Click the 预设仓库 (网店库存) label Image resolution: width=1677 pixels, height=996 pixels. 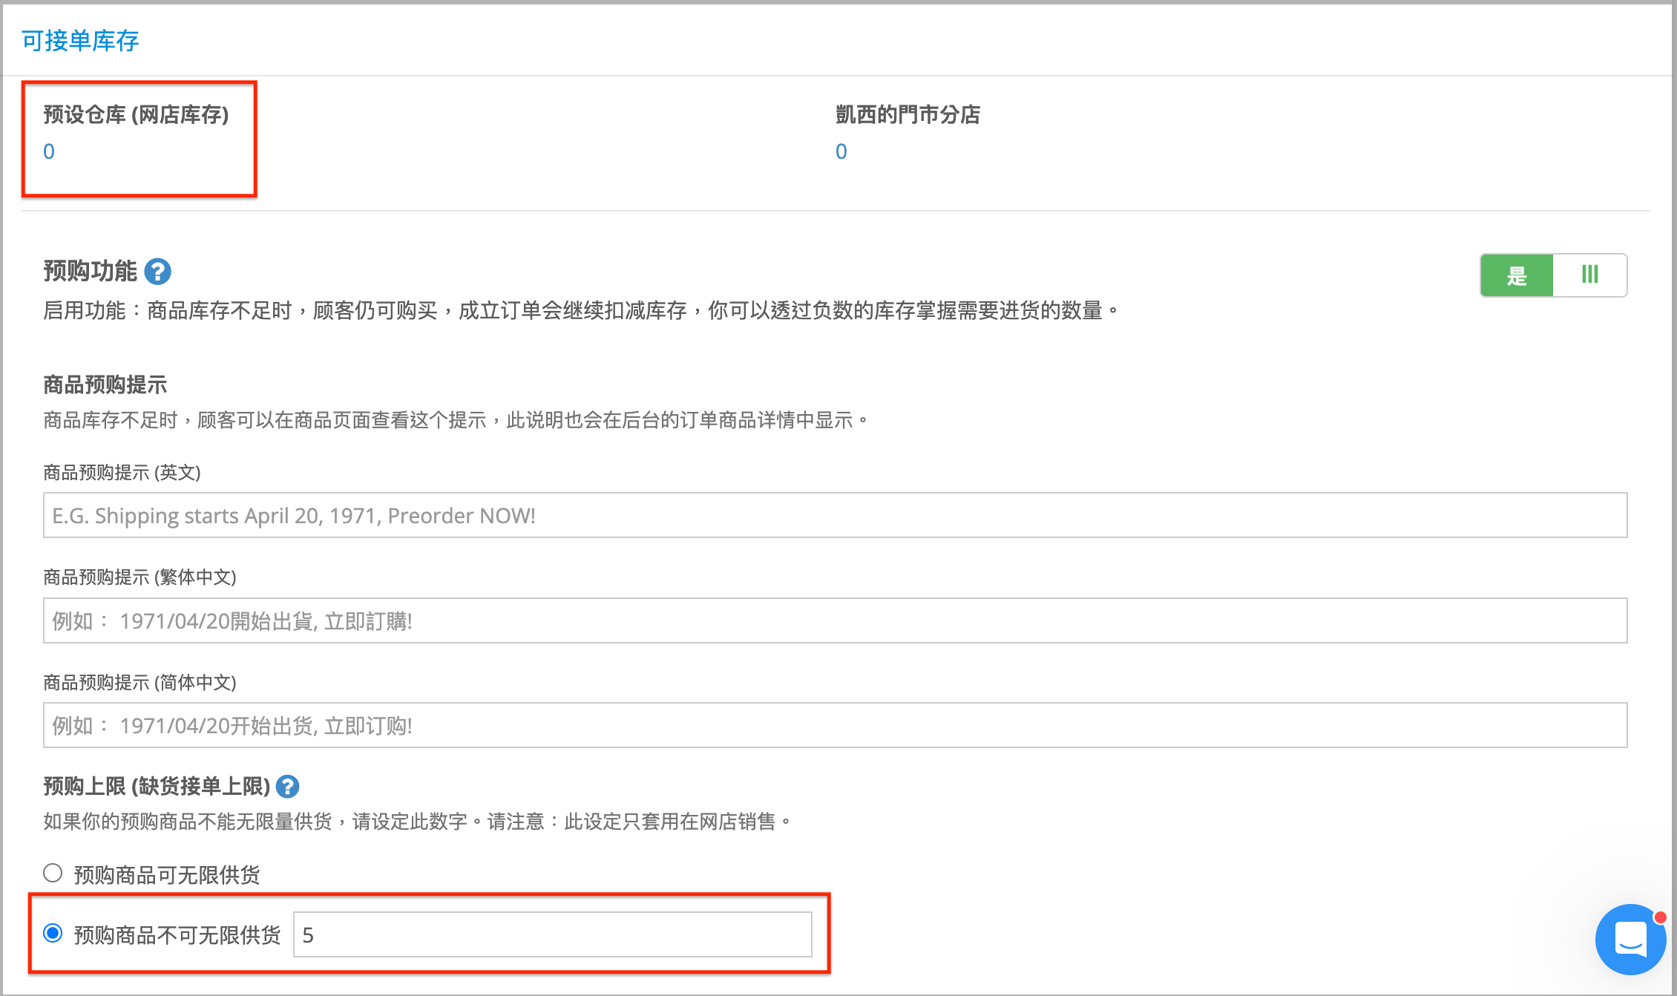pyautogui.click(x=137, y=114)
